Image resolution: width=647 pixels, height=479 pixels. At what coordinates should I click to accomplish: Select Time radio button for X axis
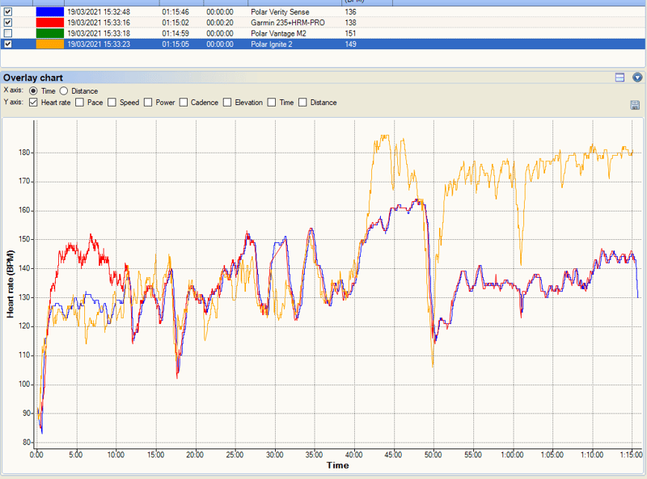[x=33, y=91]
